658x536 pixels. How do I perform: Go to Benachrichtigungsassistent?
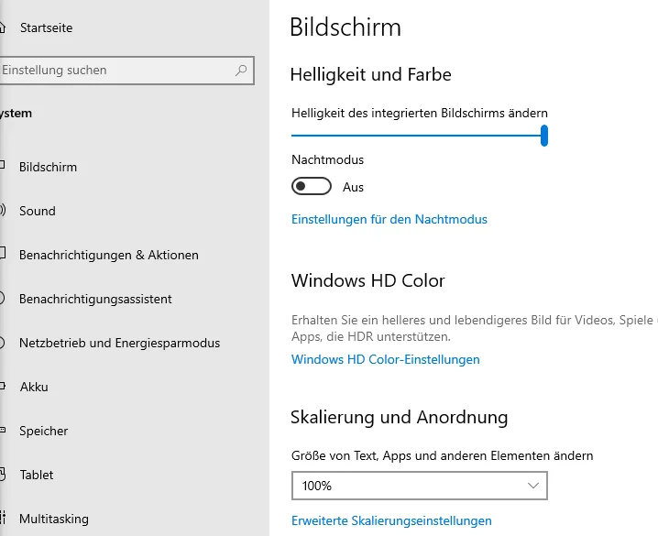(x=95, y=299)
